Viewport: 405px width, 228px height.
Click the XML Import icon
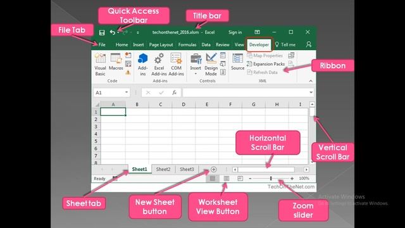coord(291,55)
